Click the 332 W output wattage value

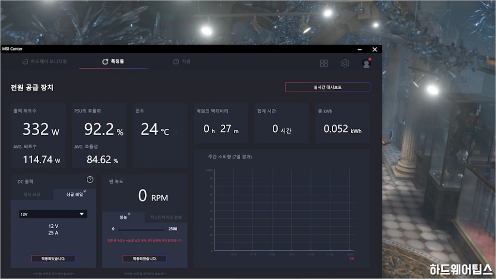[41, 129]
